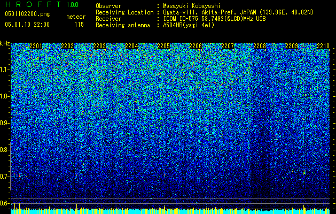Screen dimensions: 336x214
Task: Select Ogata-vill. Akita-Pref. JAPAN location text
Action: tap(238, 12)
